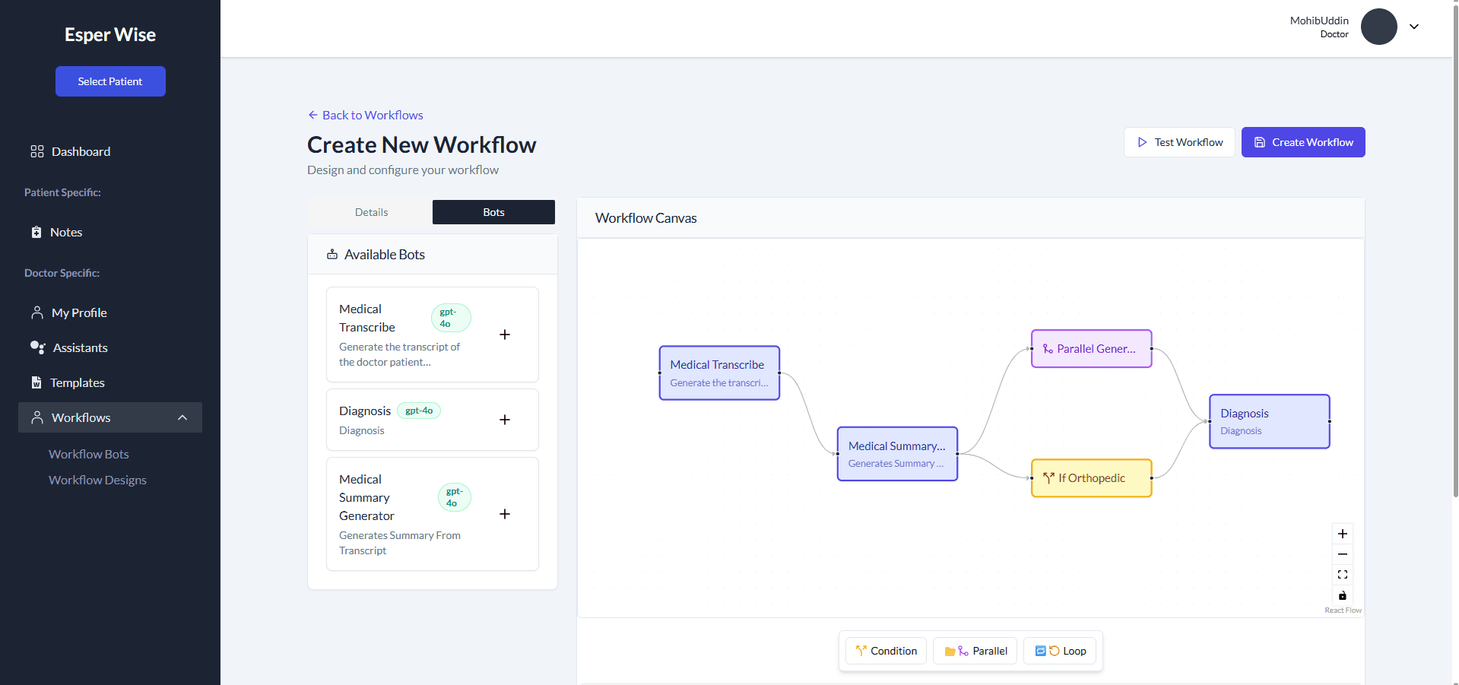Click the Create Workflow button
This screenshot has height=685, width=1459.
pyautogui.click(x=1302, y=142)
